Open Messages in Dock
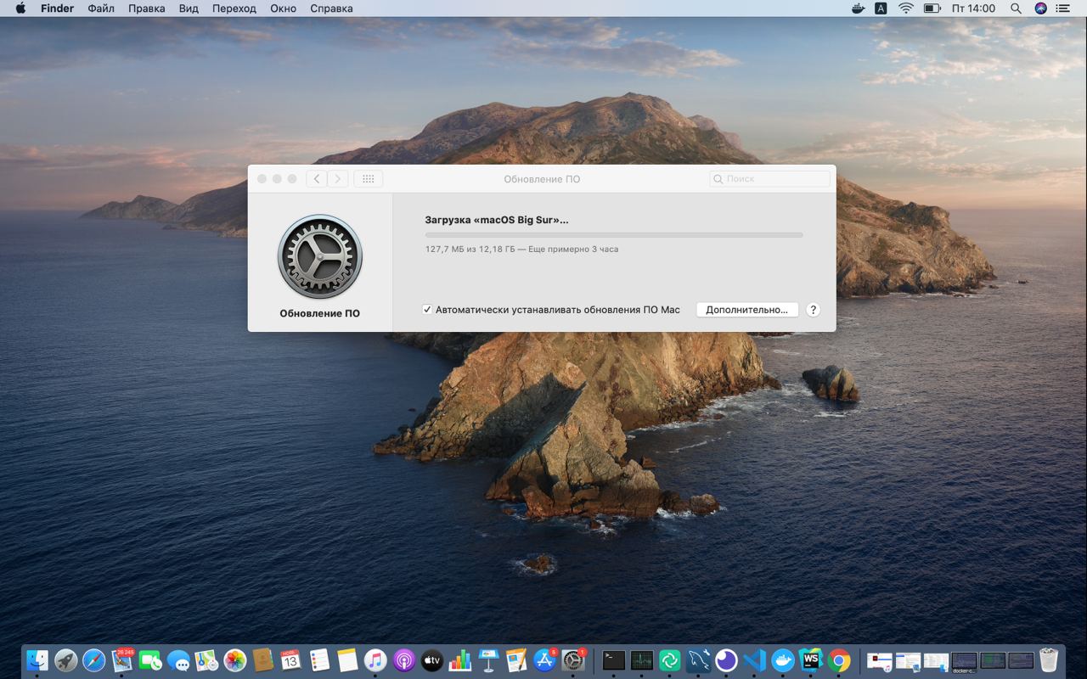Viewport: 1087px width, 679px height. (178, 660)
